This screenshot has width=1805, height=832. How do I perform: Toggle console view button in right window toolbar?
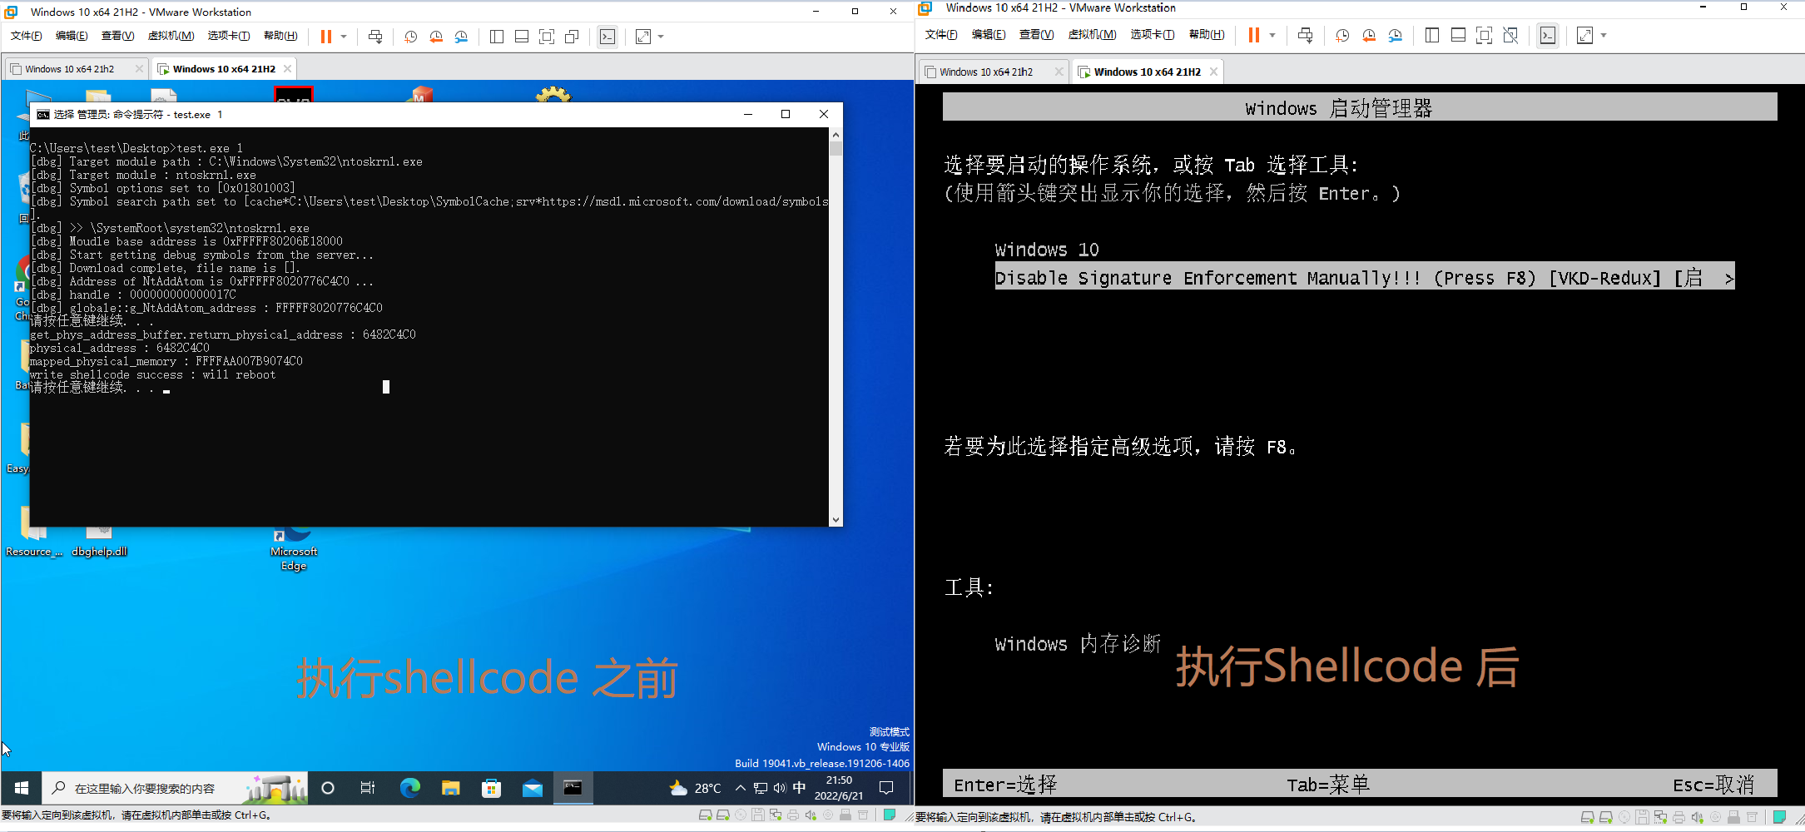tap(1547, 36)
